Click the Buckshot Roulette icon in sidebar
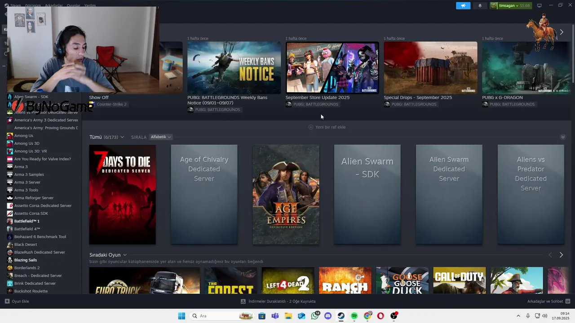The width and height of the screenshot is (575, 323). (x=10, y=291)
